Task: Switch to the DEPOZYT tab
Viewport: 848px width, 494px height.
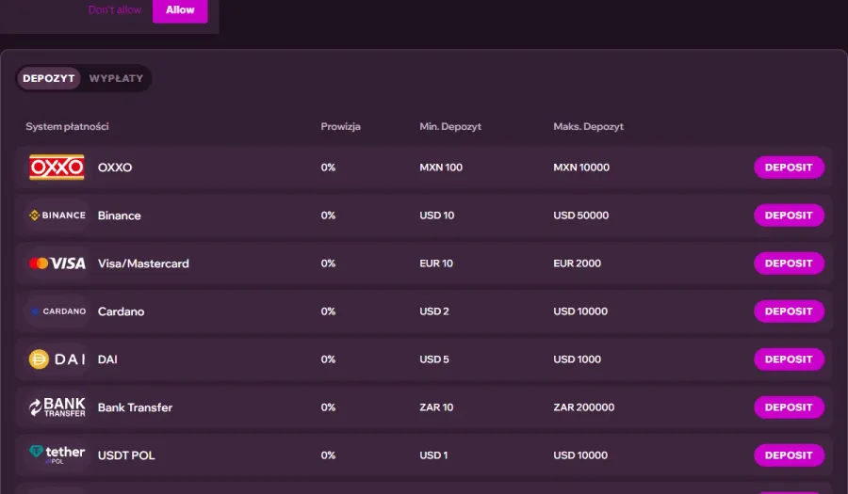Action: [x=49, y=78]
